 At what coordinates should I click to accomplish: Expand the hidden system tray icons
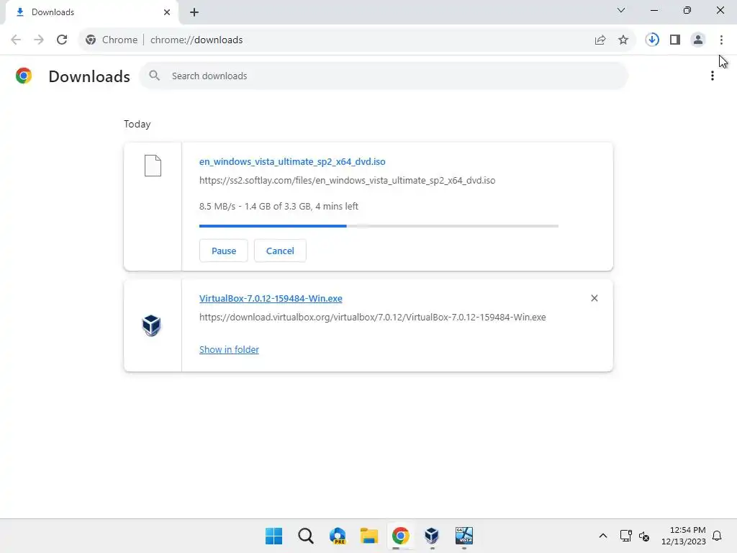[603, 536]
